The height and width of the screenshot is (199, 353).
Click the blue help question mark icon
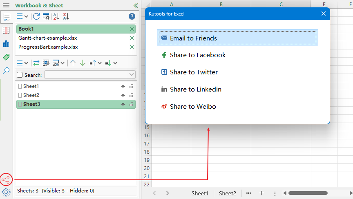click(132, 16)
